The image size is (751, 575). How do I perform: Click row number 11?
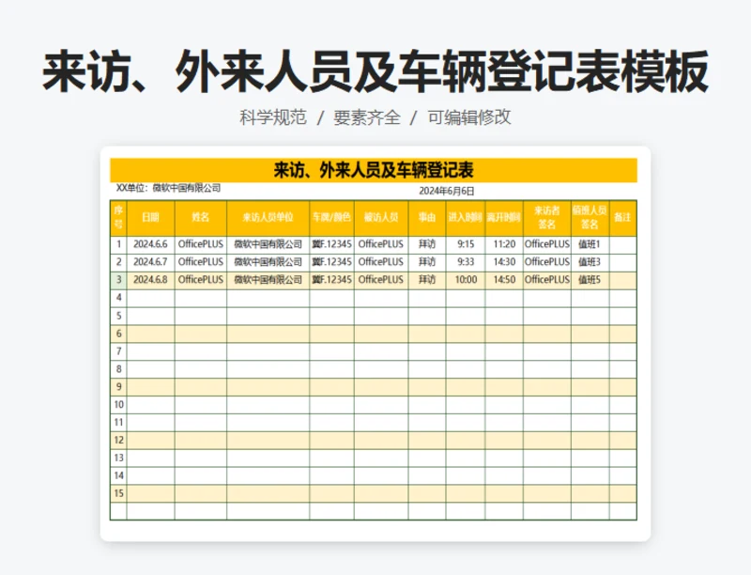click(x=119, y=422)
